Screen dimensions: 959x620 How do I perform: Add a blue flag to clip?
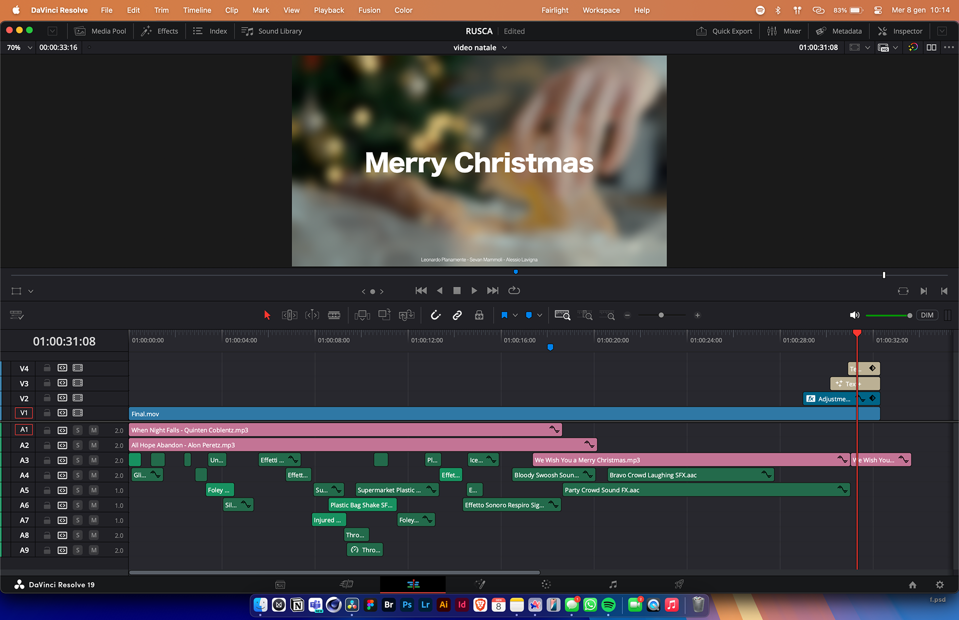tap(504, 315)
